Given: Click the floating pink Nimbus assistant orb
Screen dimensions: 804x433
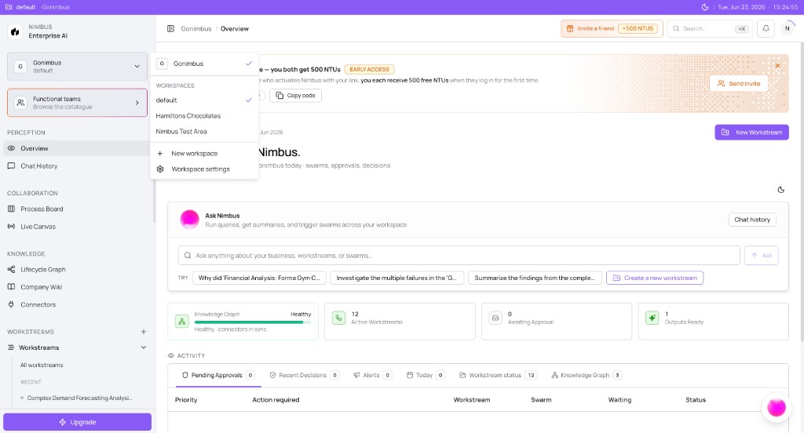Looking at the screenshot, I should [x=777, y=407].
